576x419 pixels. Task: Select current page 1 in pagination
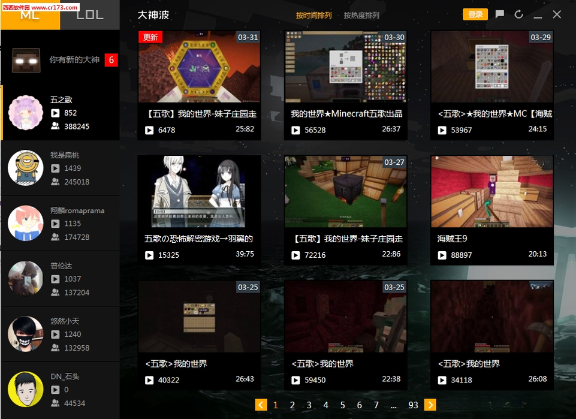[276, 405]
